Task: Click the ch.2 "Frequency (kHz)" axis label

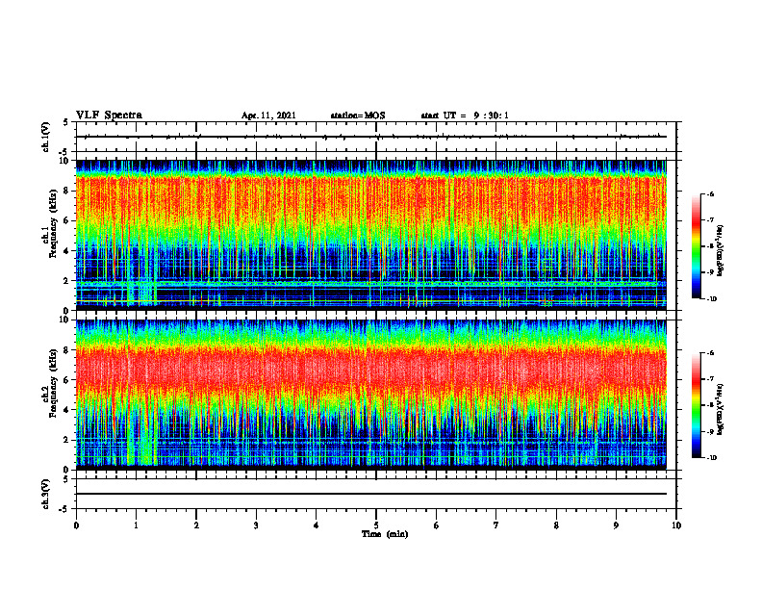Action: pos(53,383)
